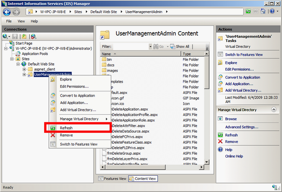The image size is (282, 192).
Task: Click the Online Help link
Action: point(234,156)
